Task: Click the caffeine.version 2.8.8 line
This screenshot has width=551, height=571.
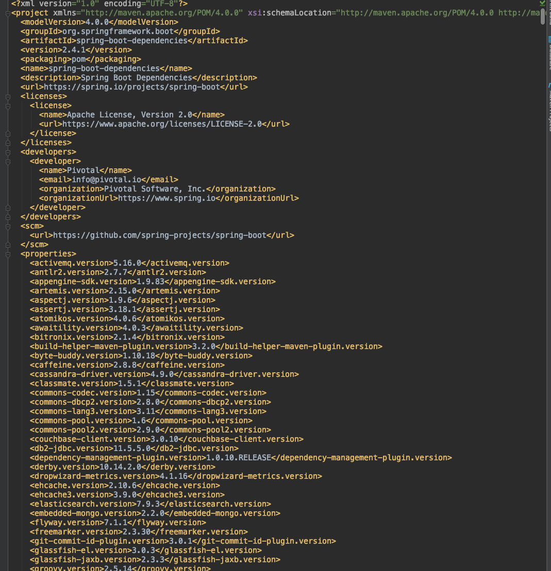Action: (x=127, y=365)
